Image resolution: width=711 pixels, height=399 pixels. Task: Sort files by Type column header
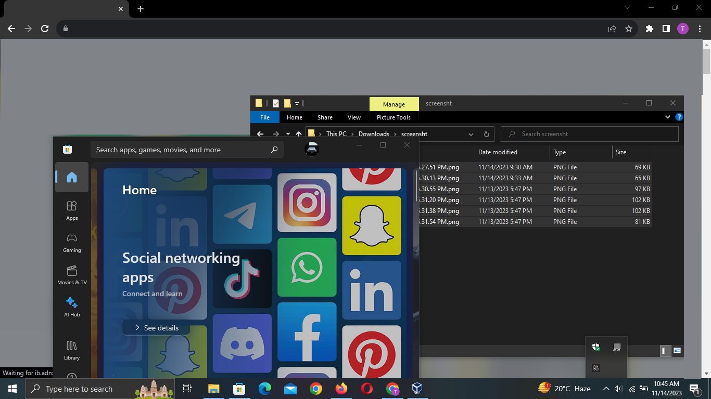pyautogui.click(x=581, y=152)
